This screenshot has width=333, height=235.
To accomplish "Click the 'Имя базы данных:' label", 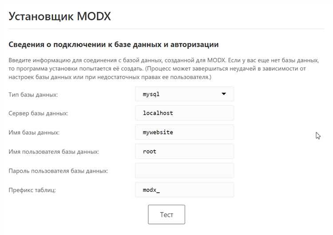I will point(34,132).
